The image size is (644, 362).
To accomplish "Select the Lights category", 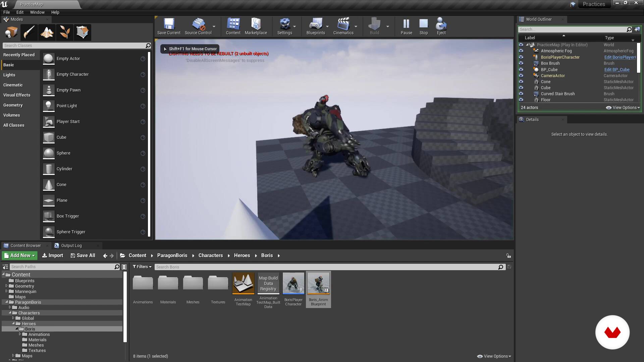I will [x=9, y=75].
